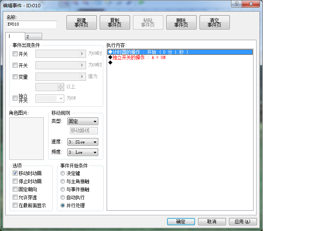Click the 应用(A) apply button
The image size is (312, 231).
[x=243, y=221]
